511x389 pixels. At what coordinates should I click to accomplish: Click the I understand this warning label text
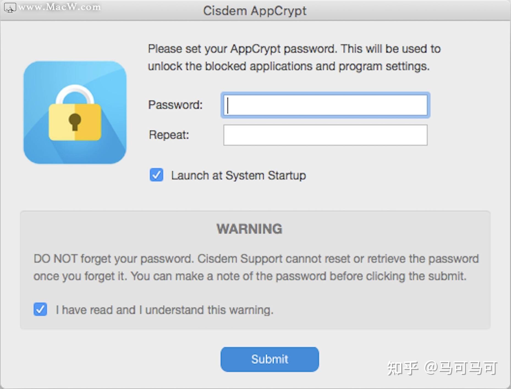click(x=164, y=310)
